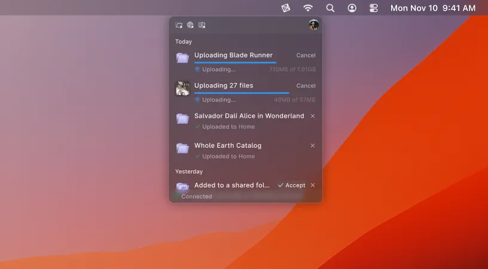Screen dimensions: 488x269
Task: Dismiss the shared folder notification
Action: pyautogui.click(x=313, y=185)
